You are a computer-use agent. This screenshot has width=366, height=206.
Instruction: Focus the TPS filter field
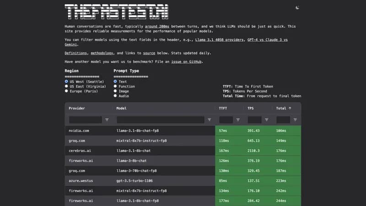254,119
